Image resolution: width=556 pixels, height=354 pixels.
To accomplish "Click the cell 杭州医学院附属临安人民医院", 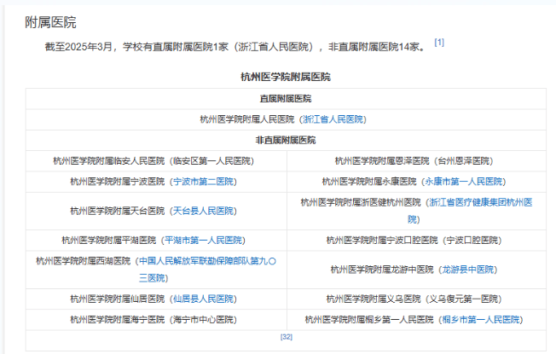I will [156, 161].
